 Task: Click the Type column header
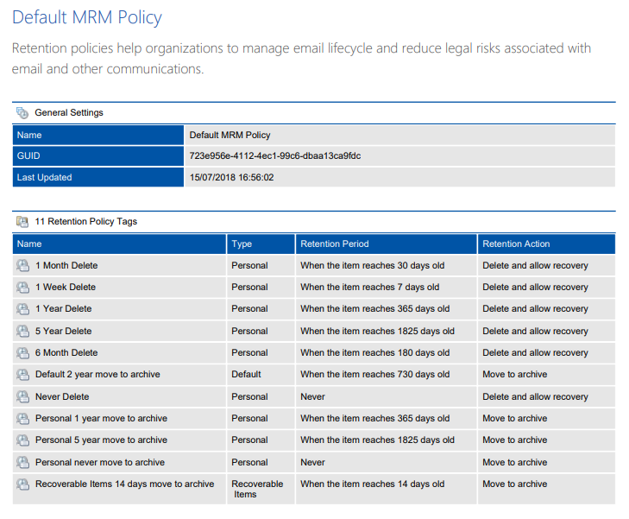point(242,244)
